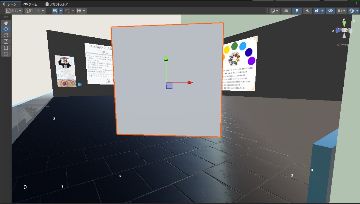Image resolution: width=360 pixels, height=204 pixels.
Task: Toggle scene lighting with the lightbulb button
Action: pyautogui.click(x=297, y=11)
